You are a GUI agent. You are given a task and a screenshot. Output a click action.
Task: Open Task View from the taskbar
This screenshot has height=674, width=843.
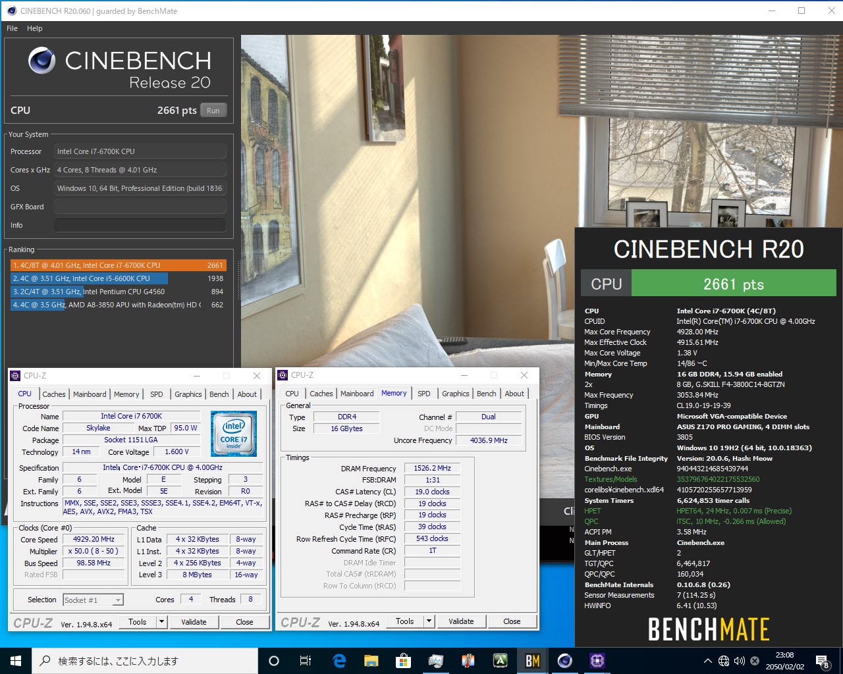(x=306, y=661)
